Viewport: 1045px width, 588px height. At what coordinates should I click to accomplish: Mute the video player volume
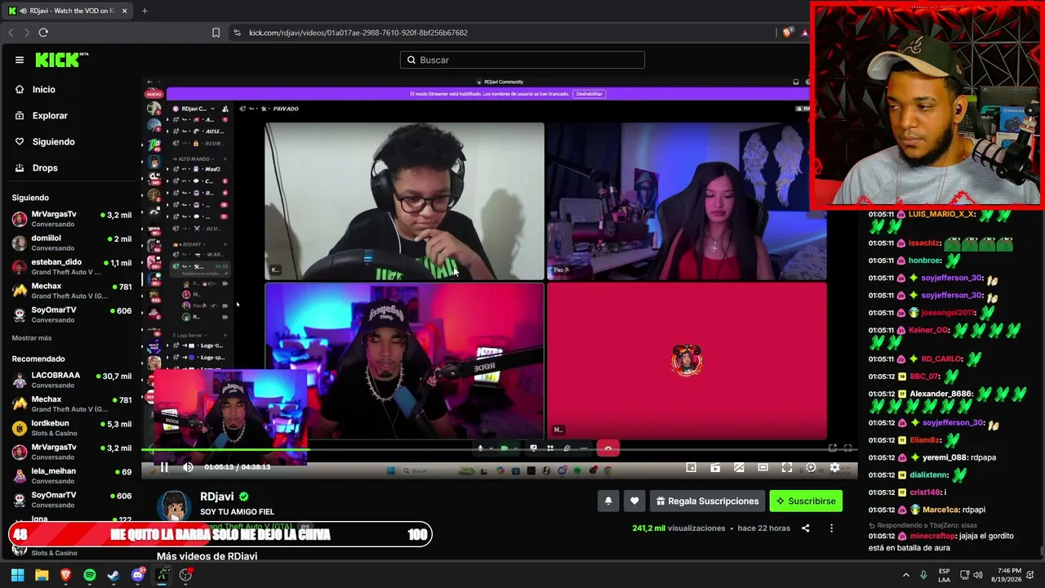(x=188, y=467)
